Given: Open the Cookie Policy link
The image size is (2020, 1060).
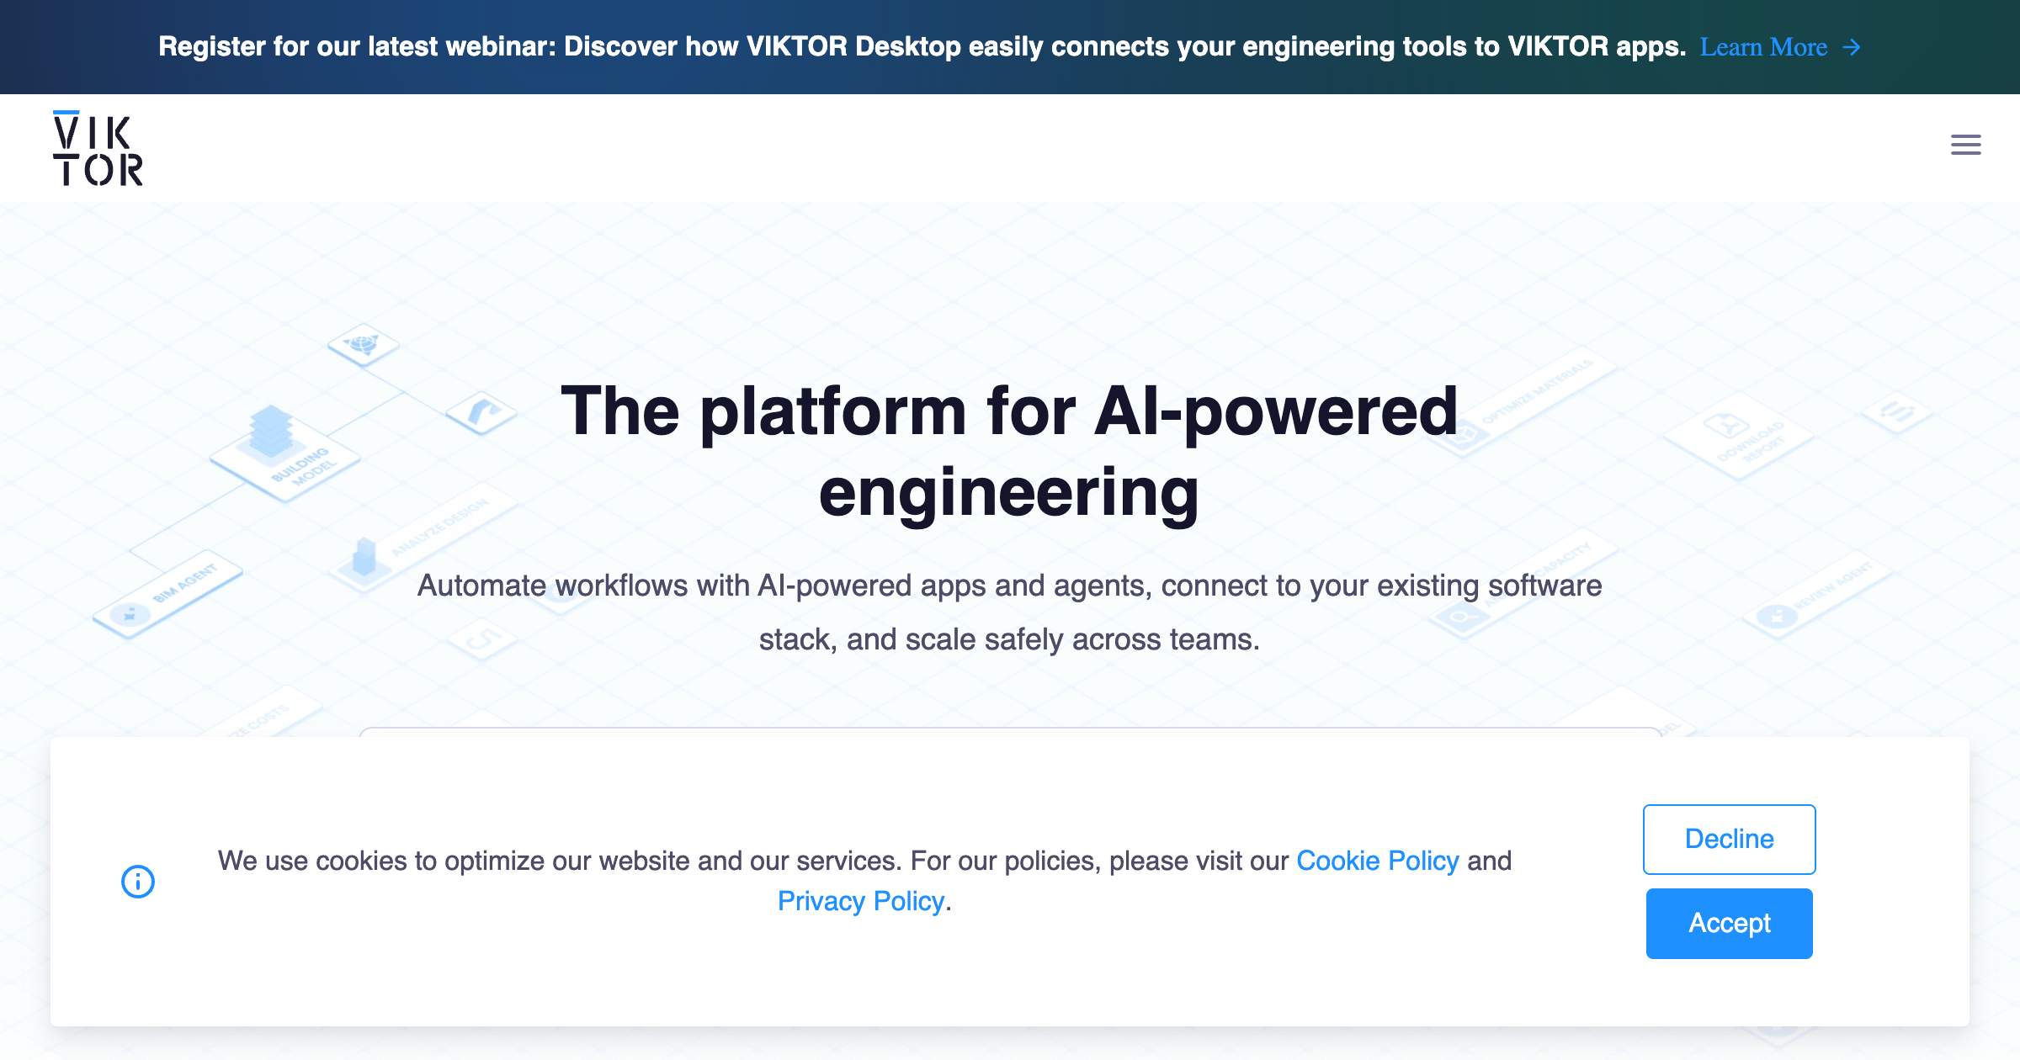Looking at the screenshot, I should point(1377,861).
